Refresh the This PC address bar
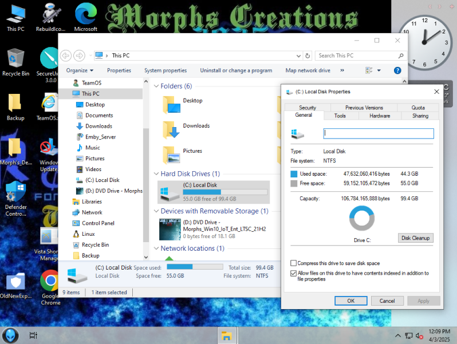The height and width of the screenshot is (344, 457). tap(308, 56)
